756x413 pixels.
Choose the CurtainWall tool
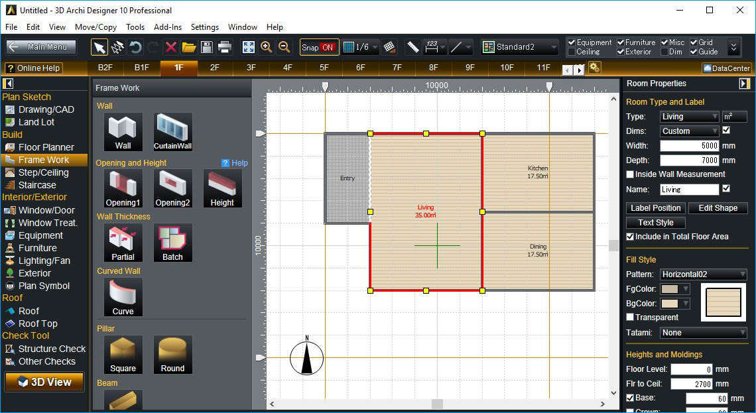(x=172, y=131)
